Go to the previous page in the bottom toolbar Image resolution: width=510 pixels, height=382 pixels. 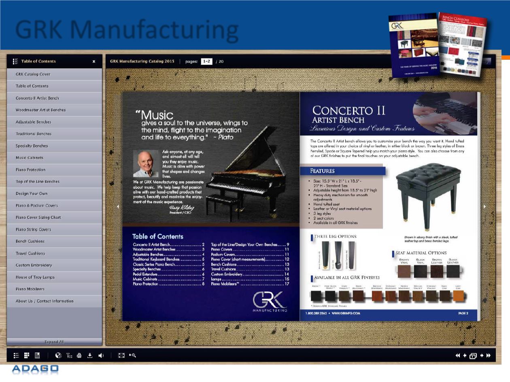[x=465, y=356]
